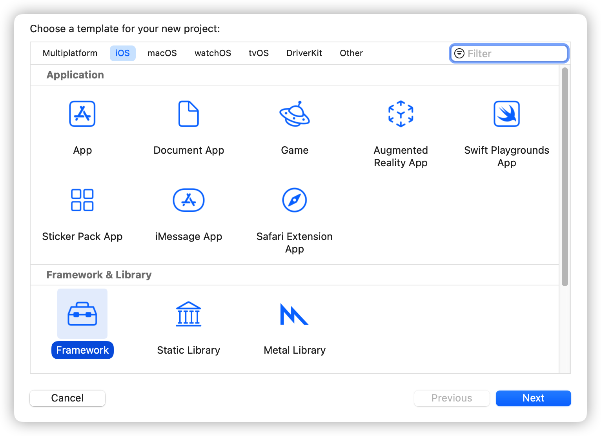Click the filter icon in search field
Viewport: 601px width, 436px height.
pyautogui.click(x=459, y=53)
